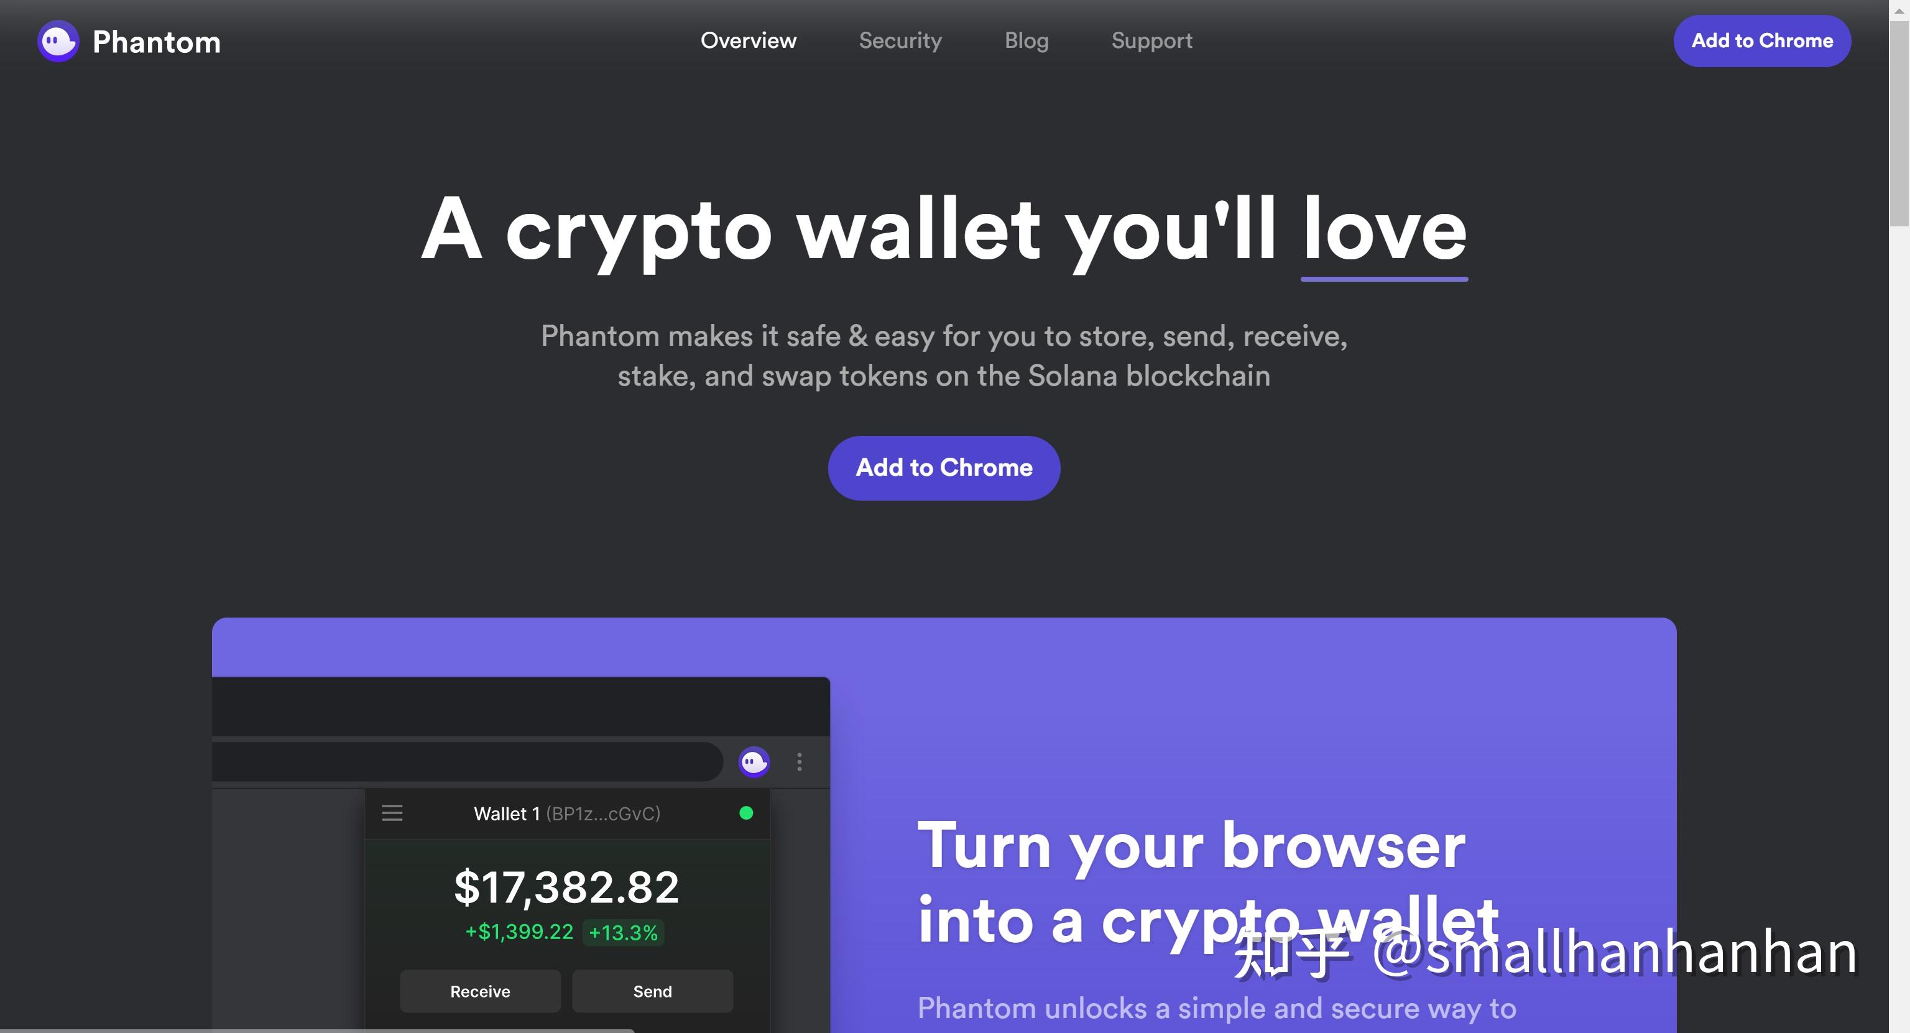
Task: Click the center Add to Chrome button
Action: [945, 467]
